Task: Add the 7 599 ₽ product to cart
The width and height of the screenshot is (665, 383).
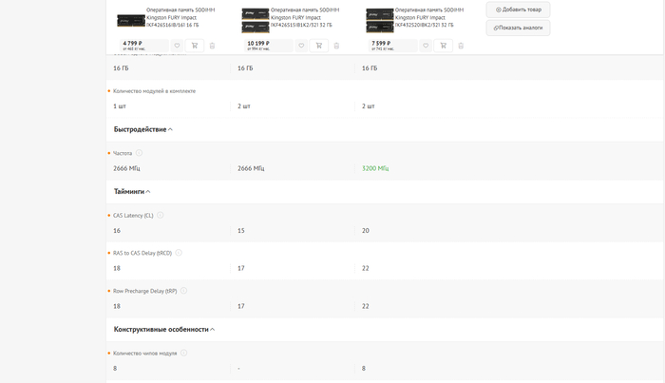Action: 444,46
